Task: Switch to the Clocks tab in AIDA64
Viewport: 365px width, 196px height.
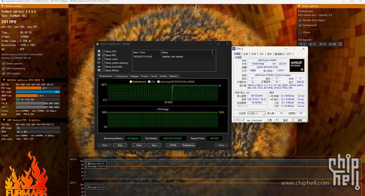Action: pyautogui.click(x=154, y=76)
